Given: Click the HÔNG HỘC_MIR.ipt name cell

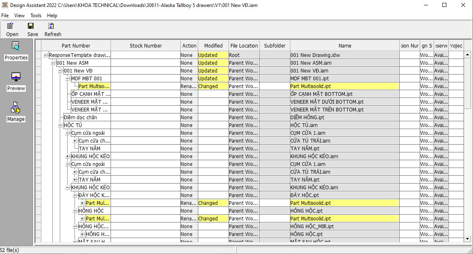Looking at the screenshot, I should [345, 226].
